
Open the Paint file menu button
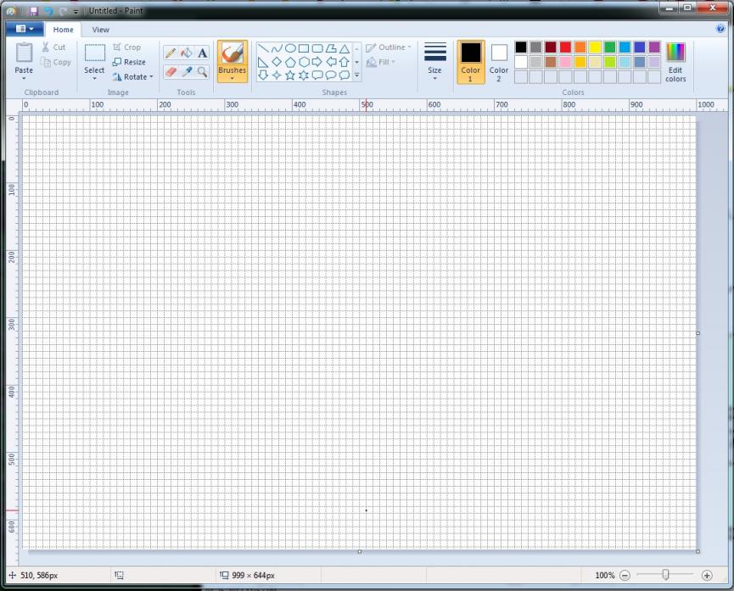[x=25, y=30]
